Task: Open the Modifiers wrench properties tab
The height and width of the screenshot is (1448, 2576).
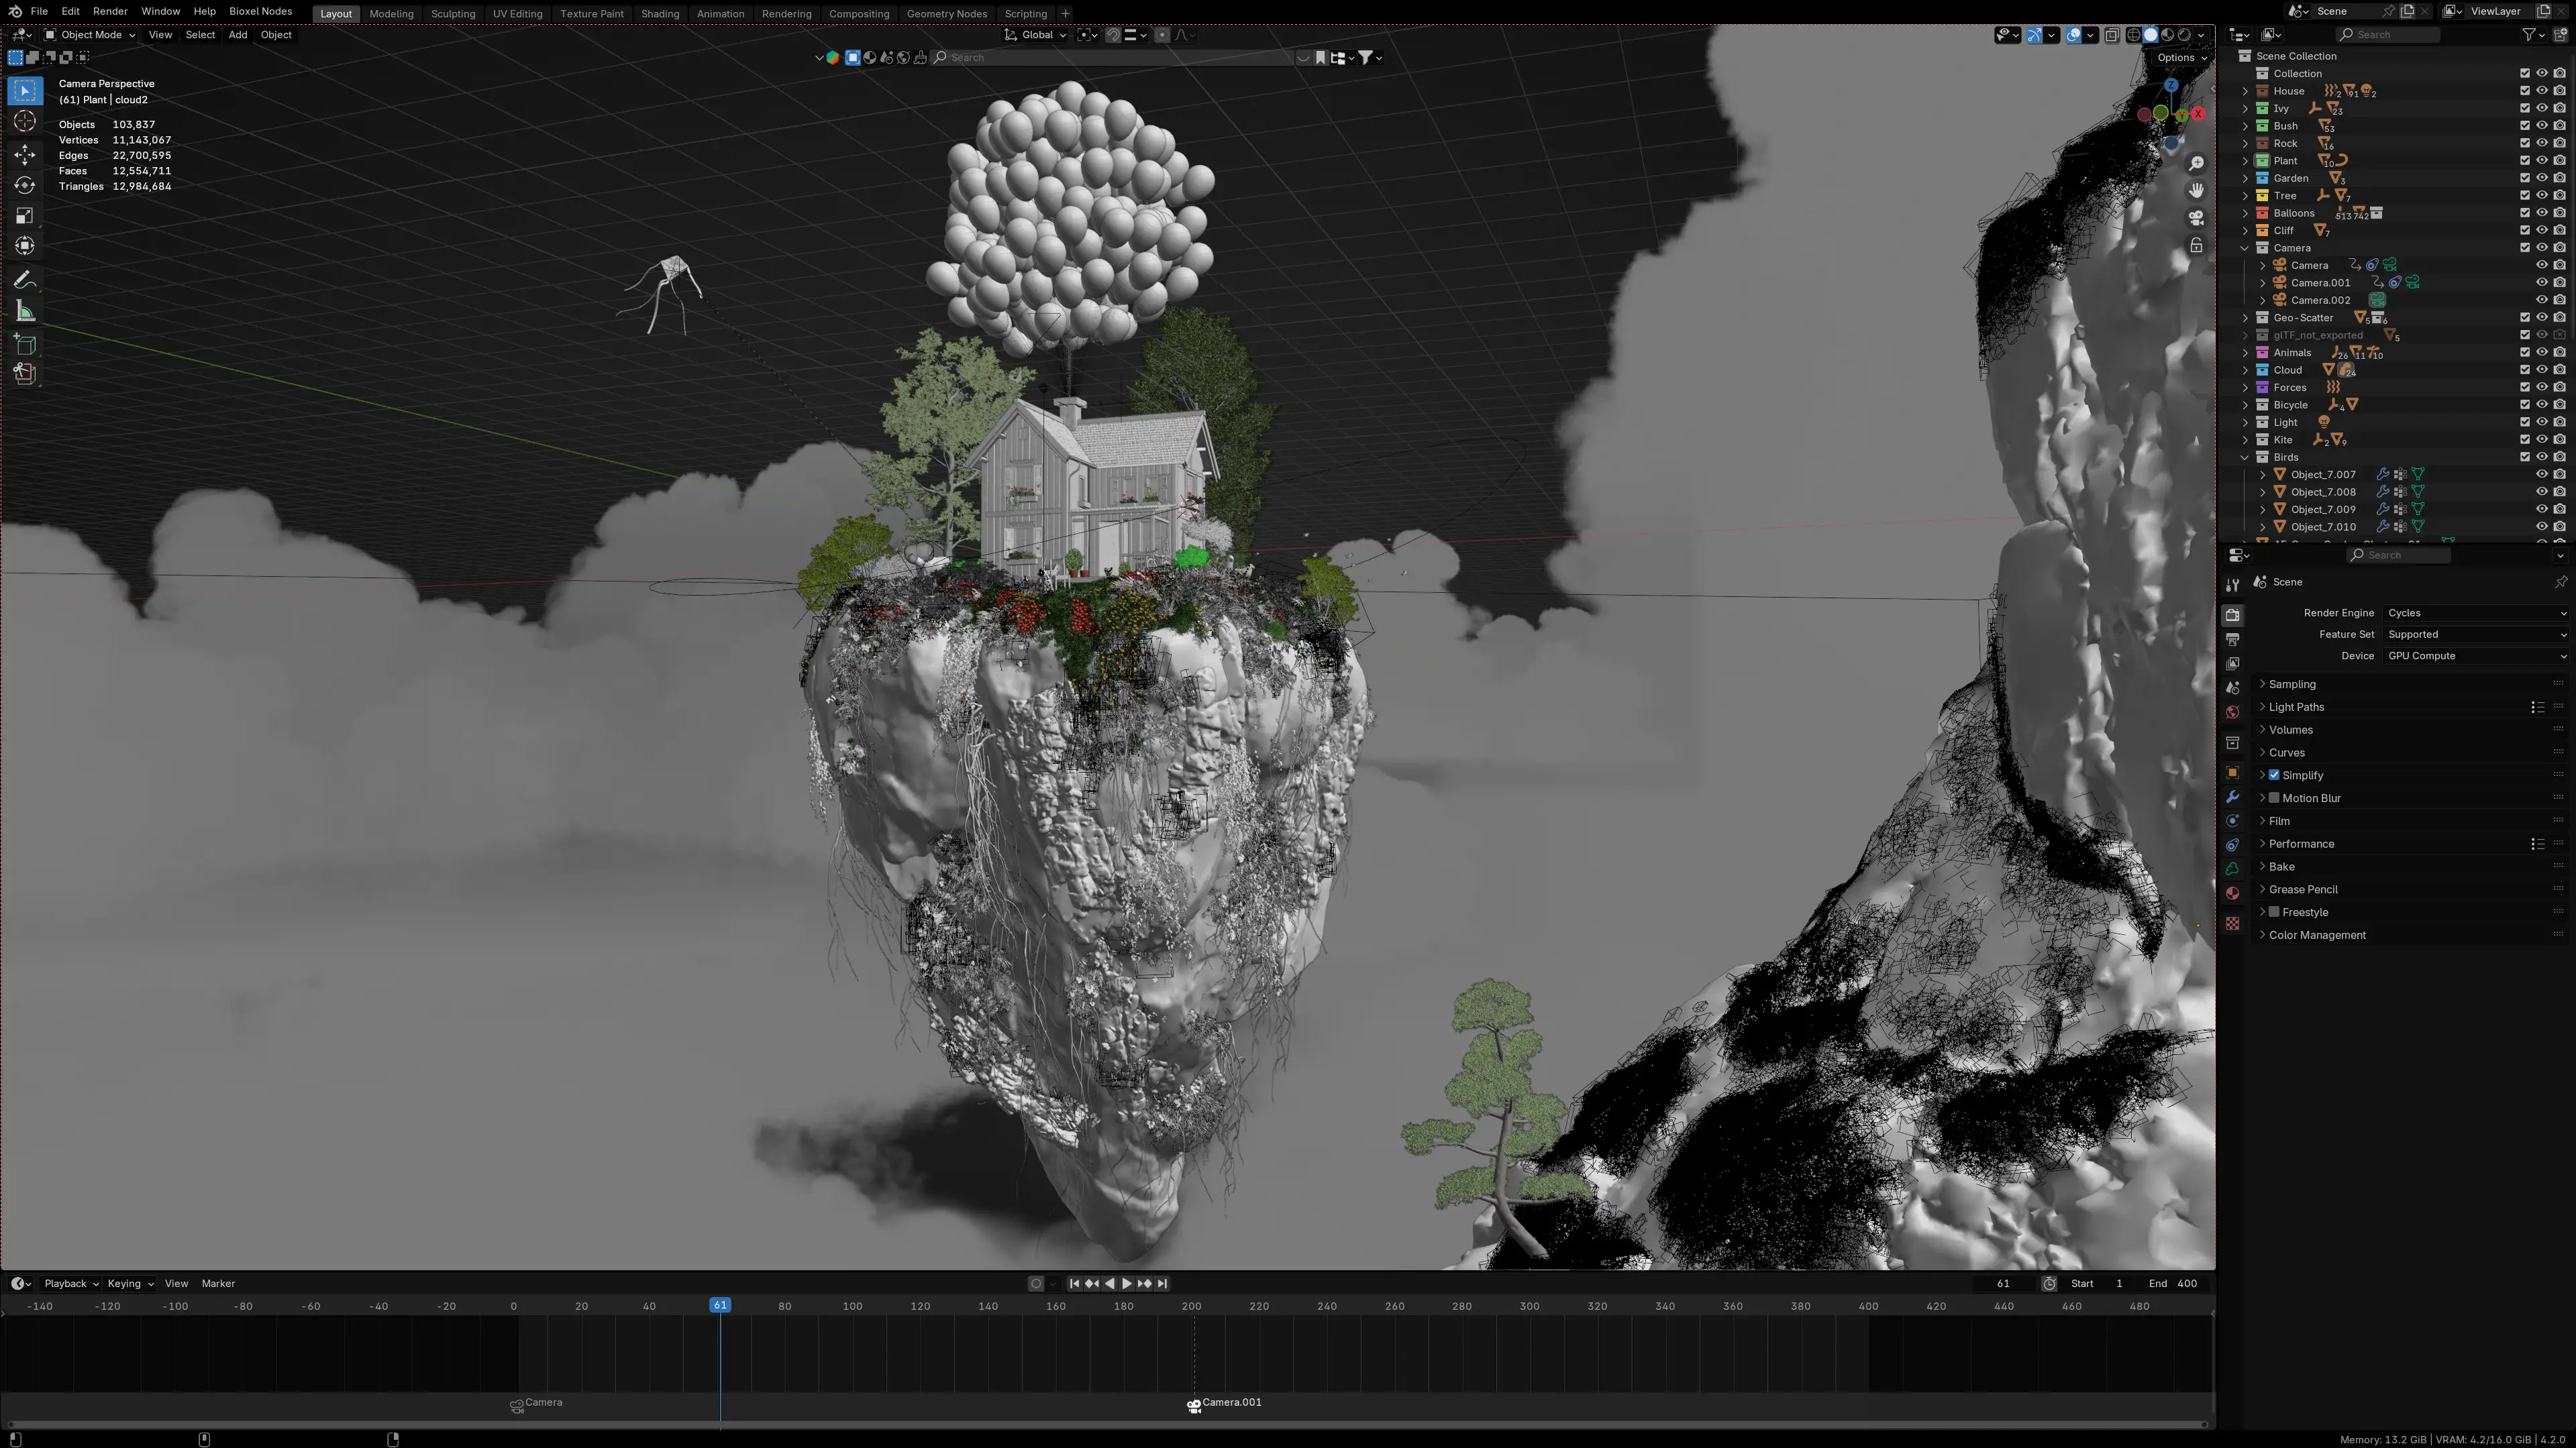Action: pyautogui.click(x=2232, y=797)
